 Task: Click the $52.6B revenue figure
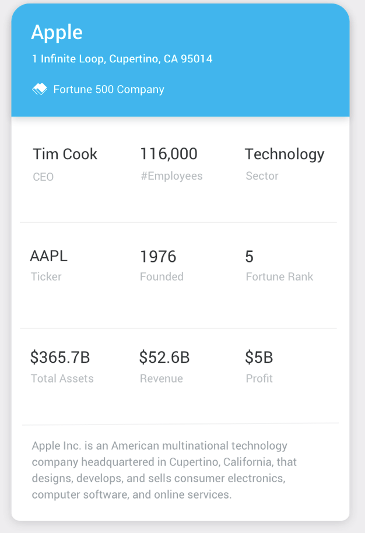coord(164,357)
